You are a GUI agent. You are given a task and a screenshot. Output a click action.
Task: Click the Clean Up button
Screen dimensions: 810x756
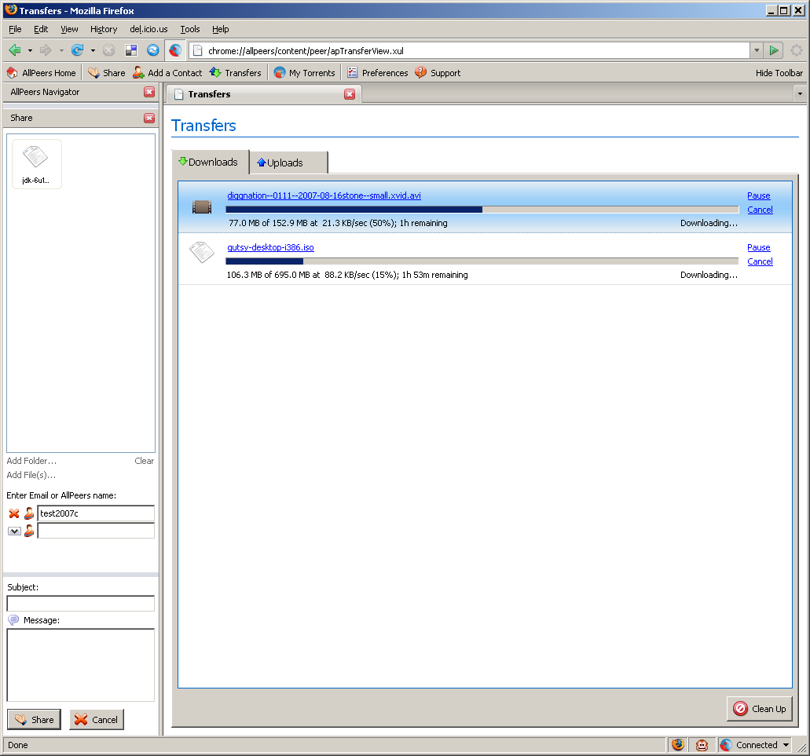pyautogui.click(x=760, y=709)
